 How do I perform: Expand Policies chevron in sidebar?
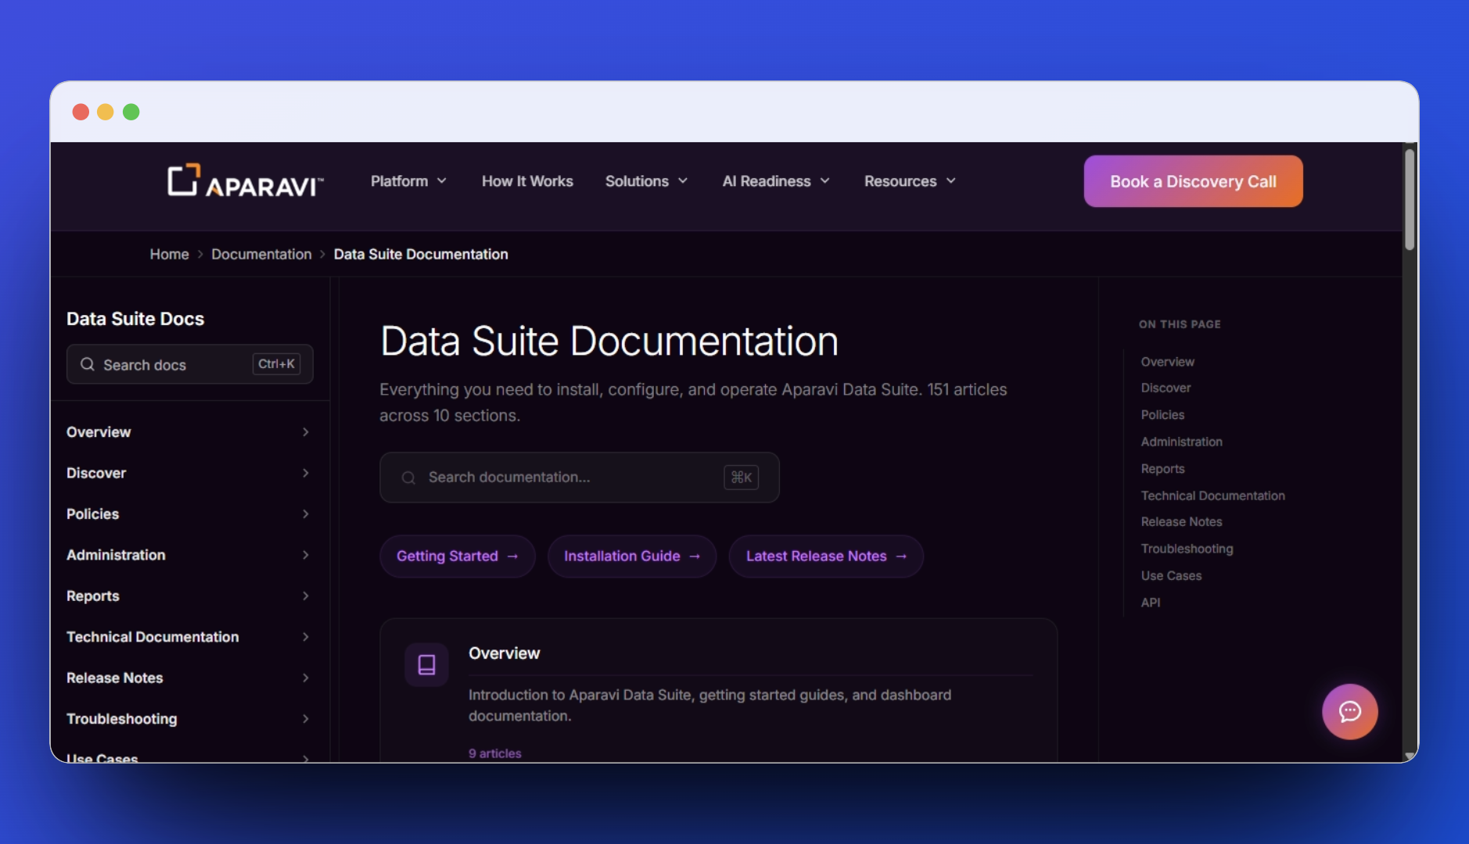tap(305, 514)
